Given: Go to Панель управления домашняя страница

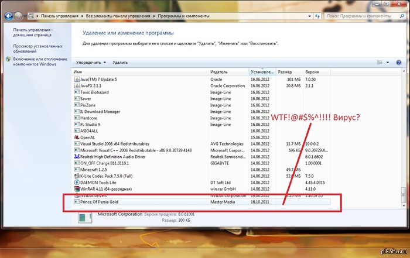Looking at the screenshot, I should 33,32.
